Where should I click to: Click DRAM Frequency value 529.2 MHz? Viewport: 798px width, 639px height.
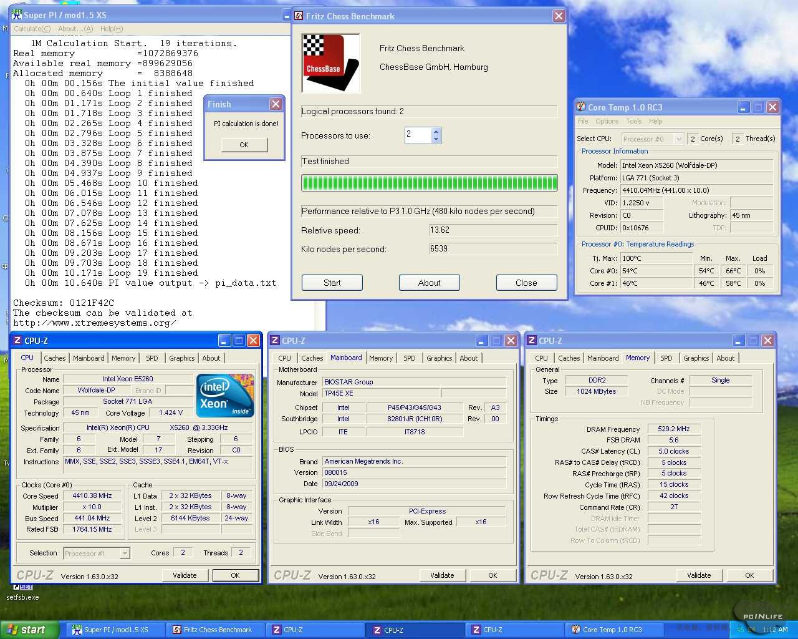pyautogui.click(x=674, y=429)
